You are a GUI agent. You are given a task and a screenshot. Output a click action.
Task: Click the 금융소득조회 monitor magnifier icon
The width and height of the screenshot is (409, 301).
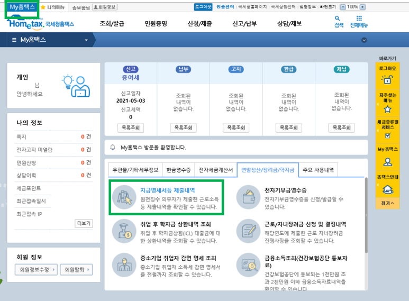click(x=248, y=265)
